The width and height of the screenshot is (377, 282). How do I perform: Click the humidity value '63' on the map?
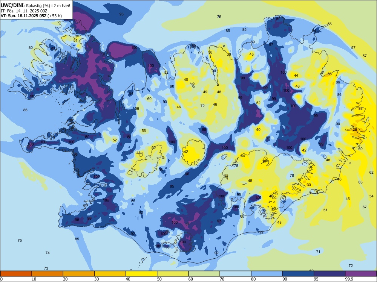pyautogui.click(x=360, y=182)
